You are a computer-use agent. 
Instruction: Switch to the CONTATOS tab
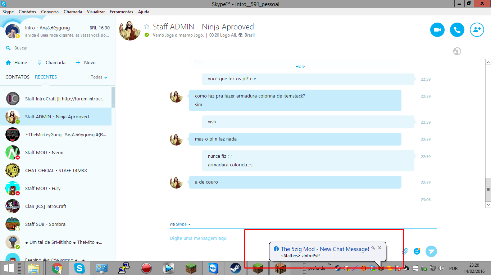18,77
